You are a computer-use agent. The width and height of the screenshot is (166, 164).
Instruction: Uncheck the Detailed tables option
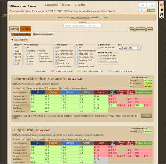(100, 56)
